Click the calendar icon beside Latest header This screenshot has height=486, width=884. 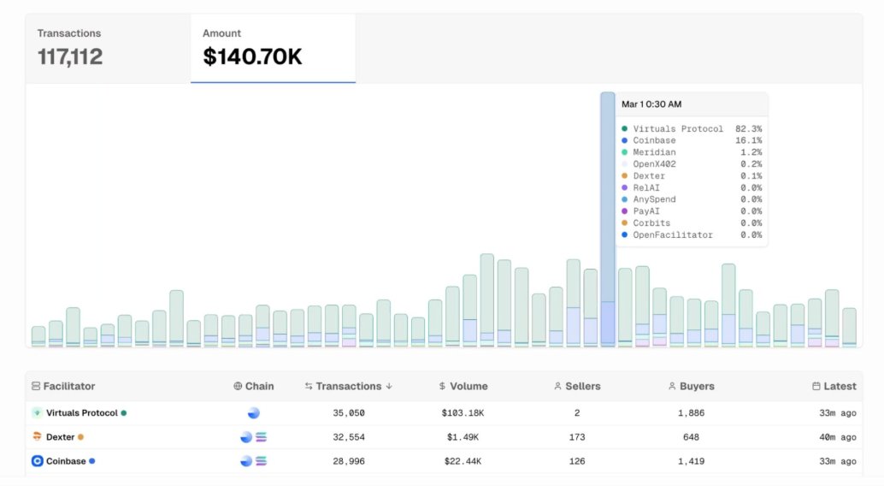(x=816, y=386)
